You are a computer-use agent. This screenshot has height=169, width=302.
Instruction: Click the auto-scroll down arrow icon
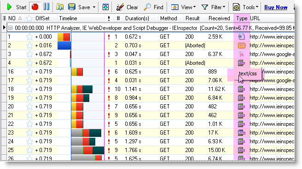(105, 7)
